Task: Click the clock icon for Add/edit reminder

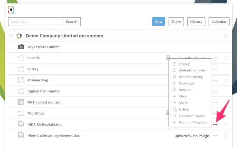Action: coord(174,70)
